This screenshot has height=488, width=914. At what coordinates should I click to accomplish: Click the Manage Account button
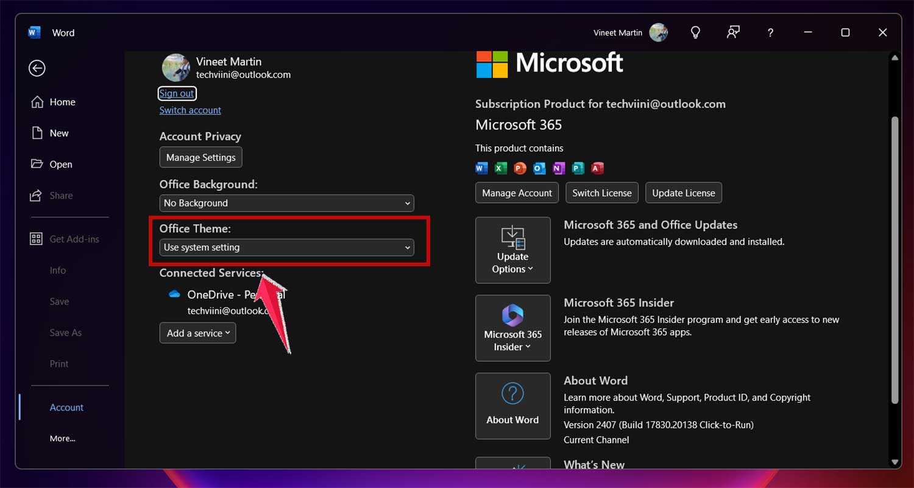pos(517,193)
